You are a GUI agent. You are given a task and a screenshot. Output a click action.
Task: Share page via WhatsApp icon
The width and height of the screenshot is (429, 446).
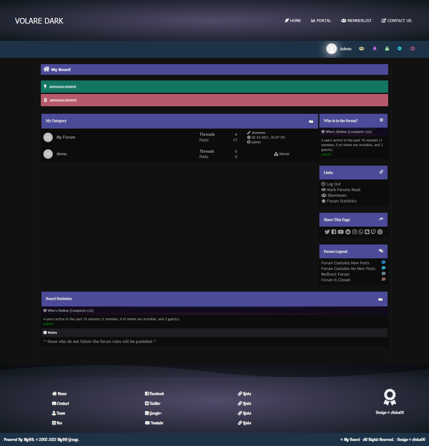361,232
